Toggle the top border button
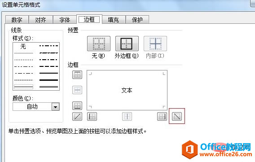The image size is (255, 162). 77,75
